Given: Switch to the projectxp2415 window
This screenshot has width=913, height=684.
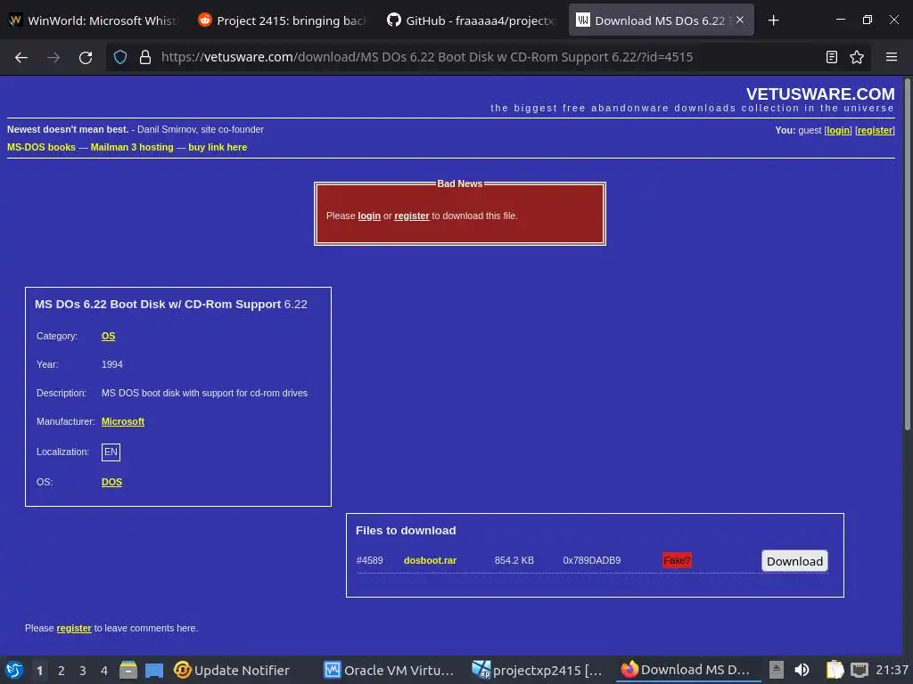Looking at the screenshot, I should pos(539,670).
